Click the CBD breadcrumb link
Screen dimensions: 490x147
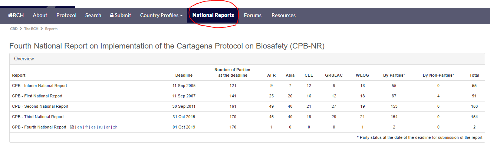point(14,29)
